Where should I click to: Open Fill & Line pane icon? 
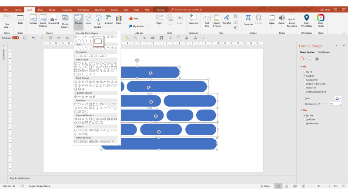pyautogui.click(x=302, y=58)
